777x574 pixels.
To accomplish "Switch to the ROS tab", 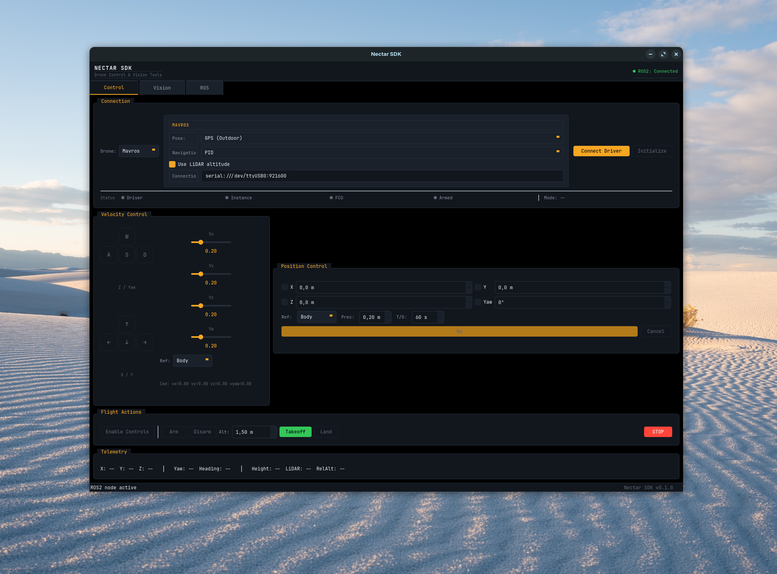I will pos(204,88).
